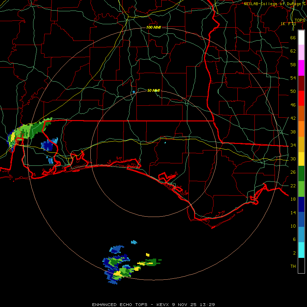The image size is (307, 307).
Task: Click the ENHANCED ECHO TOPS KEVX caption
Action: click(x=153, y=305)
